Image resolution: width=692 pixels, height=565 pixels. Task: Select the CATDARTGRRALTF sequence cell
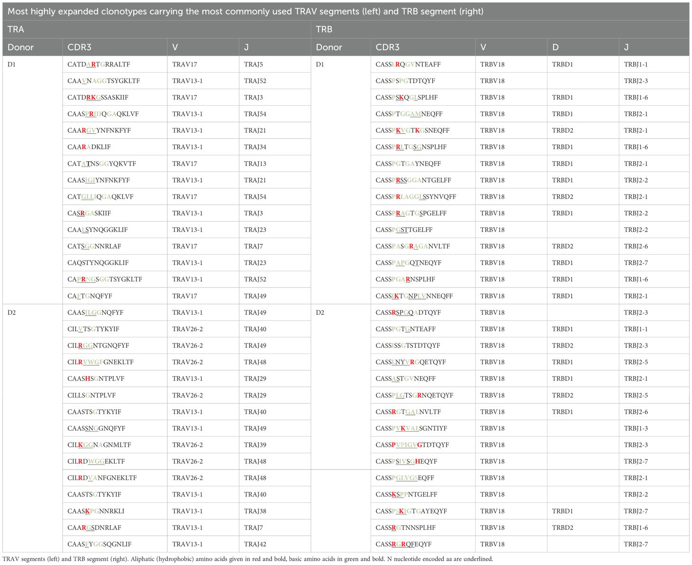[99, 65]
